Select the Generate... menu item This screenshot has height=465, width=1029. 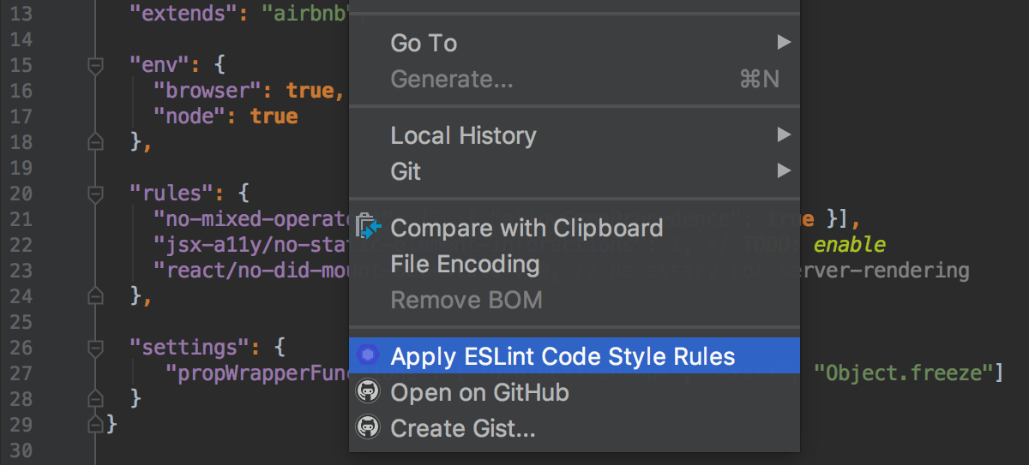point(451,79)
